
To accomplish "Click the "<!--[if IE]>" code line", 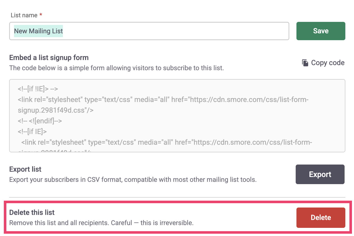I will coord(32,132).
